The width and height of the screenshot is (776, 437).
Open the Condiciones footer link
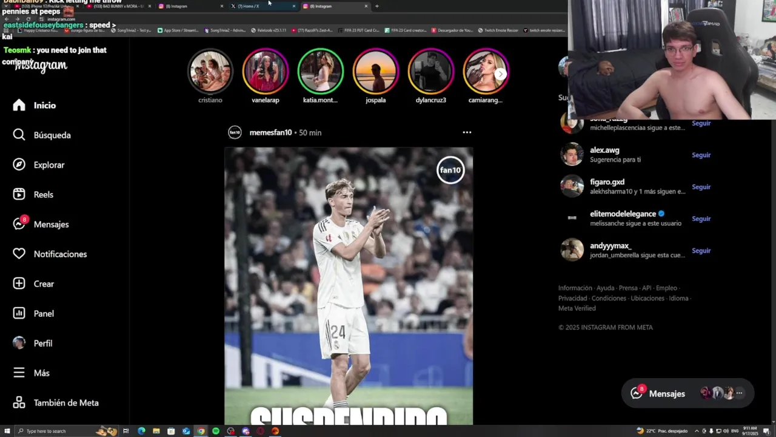click(x=609, y=299)
